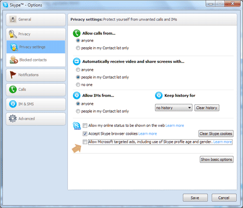The width and height of the screenshot is (243, 208).
Task: Click the Privacy magnifier lock icon
Action: tap(13, 34)
